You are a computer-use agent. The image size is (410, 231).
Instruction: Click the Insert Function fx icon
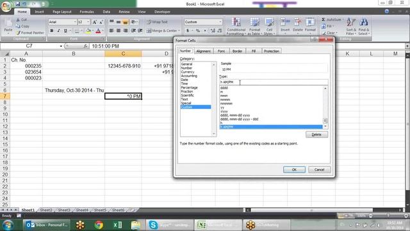point(85,46)
